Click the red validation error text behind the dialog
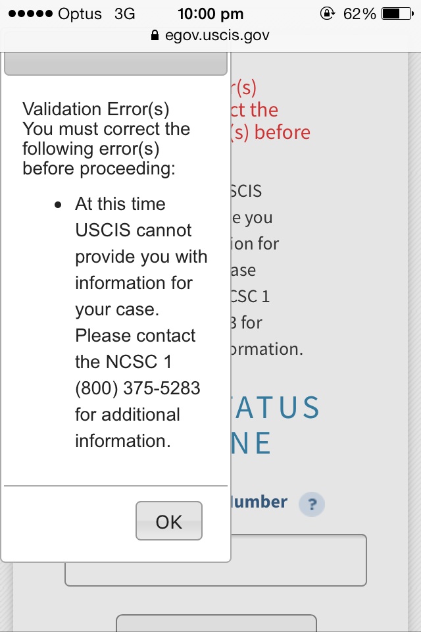The width and height of the screenshot is (421, 632). (270, 110)
